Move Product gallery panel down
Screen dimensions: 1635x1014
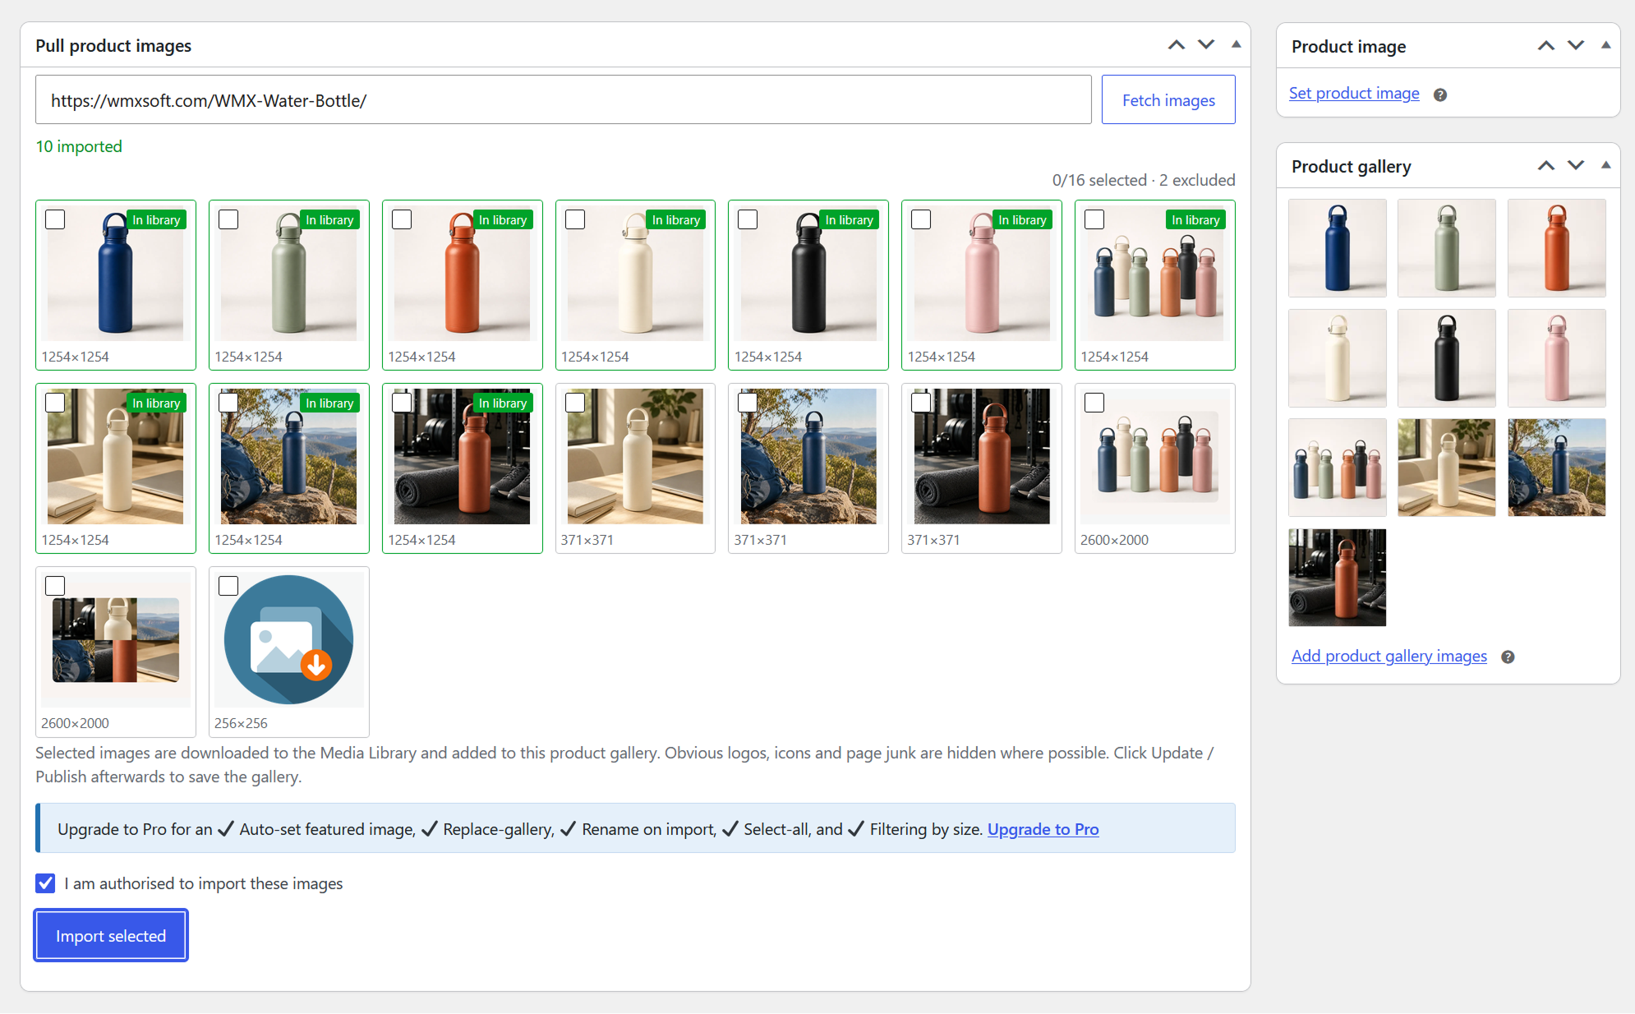click(1576, 166)
